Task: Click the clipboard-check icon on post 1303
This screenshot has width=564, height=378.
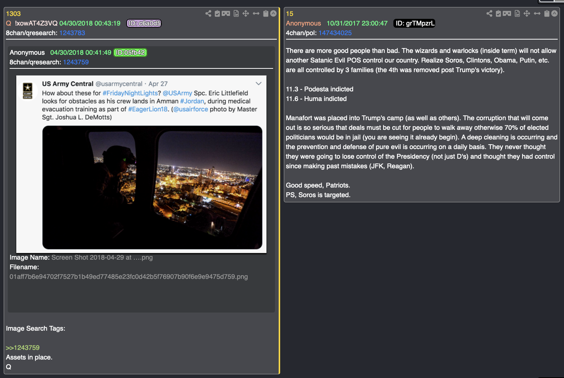Action: click(217, 14)
